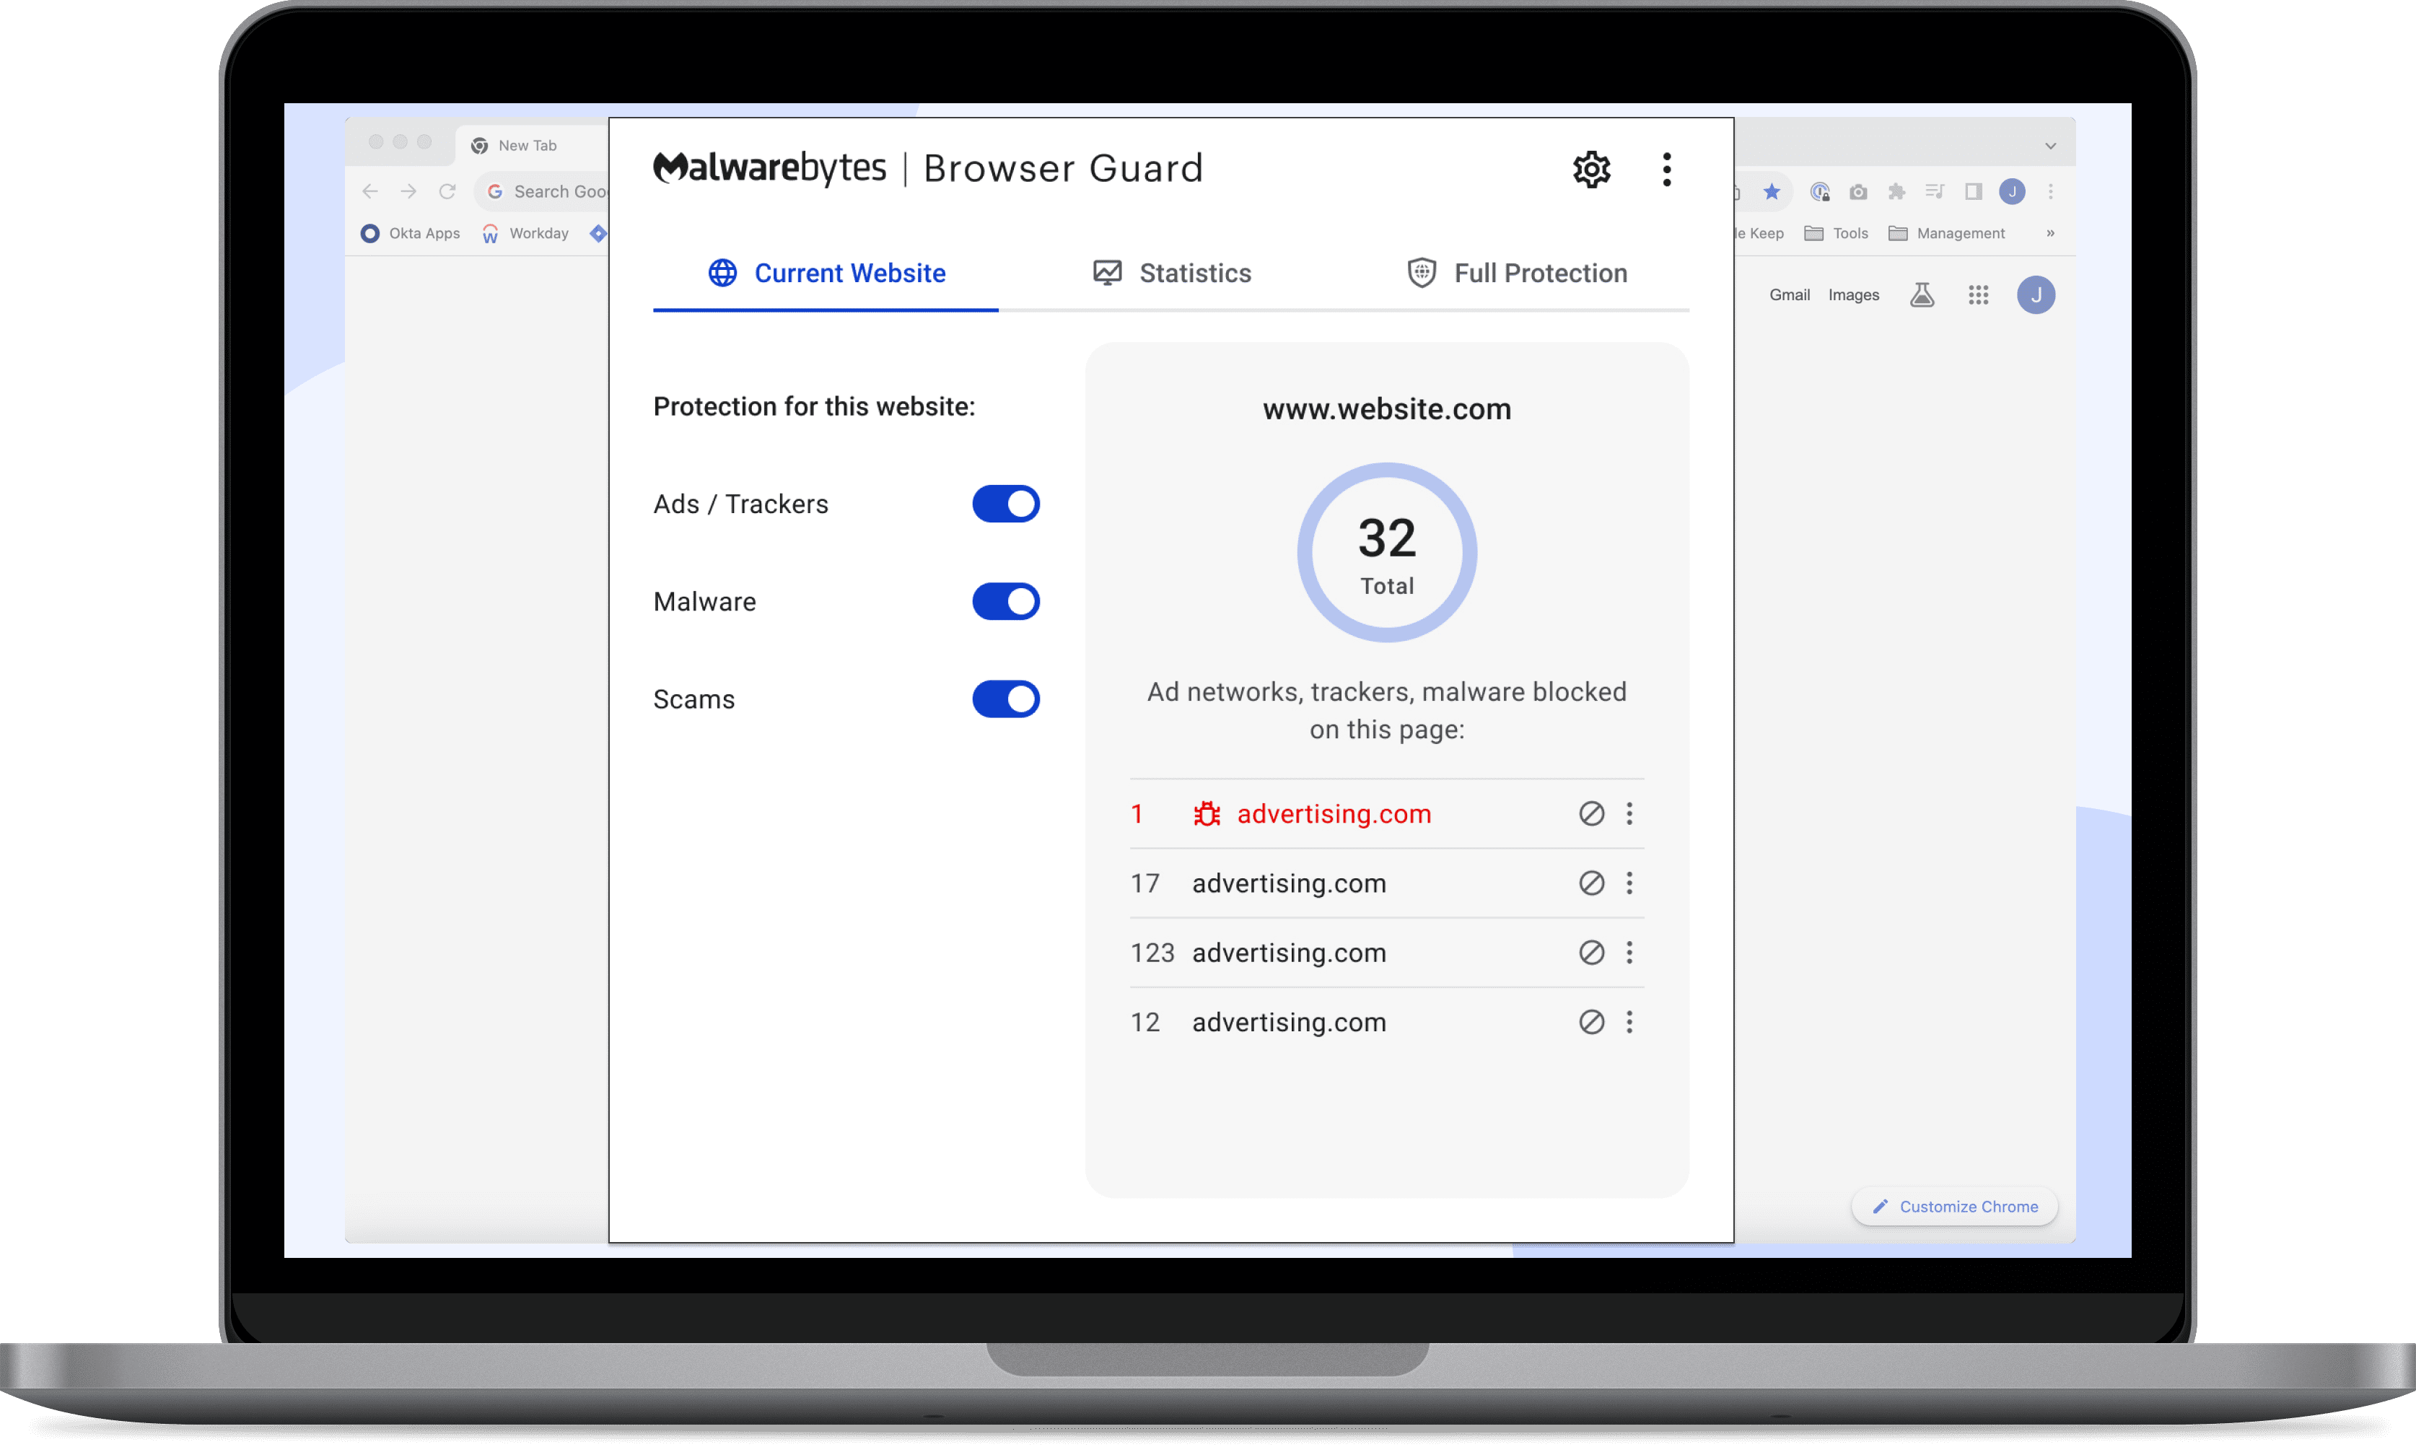The image size is (2416, 1447).
Task: Click advertising.com entry with count 12
Action: point(1289,1022)
